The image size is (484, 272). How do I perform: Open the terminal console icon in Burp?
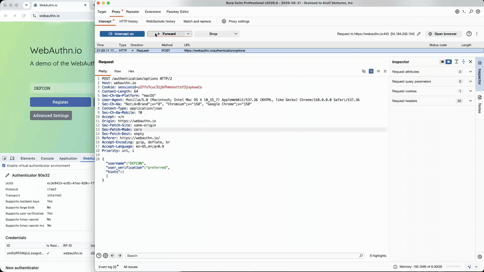click(x=464, y=12)
